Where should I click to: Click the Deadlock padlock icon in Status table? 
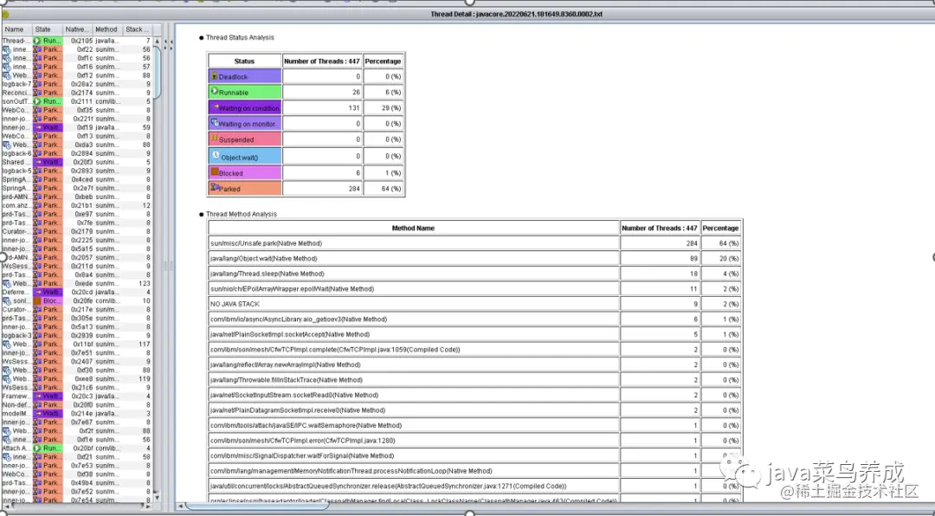[214, 76]
